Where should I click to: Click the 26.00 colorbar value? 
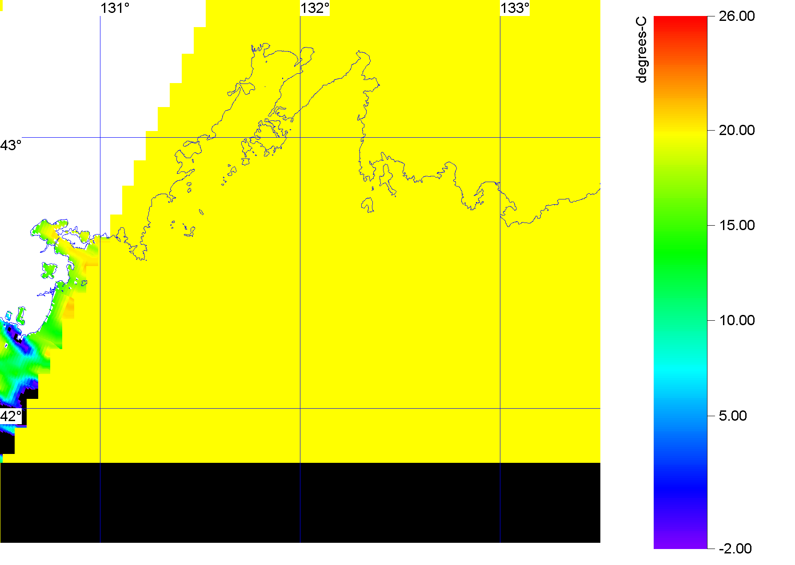click(x=737, y=16)
